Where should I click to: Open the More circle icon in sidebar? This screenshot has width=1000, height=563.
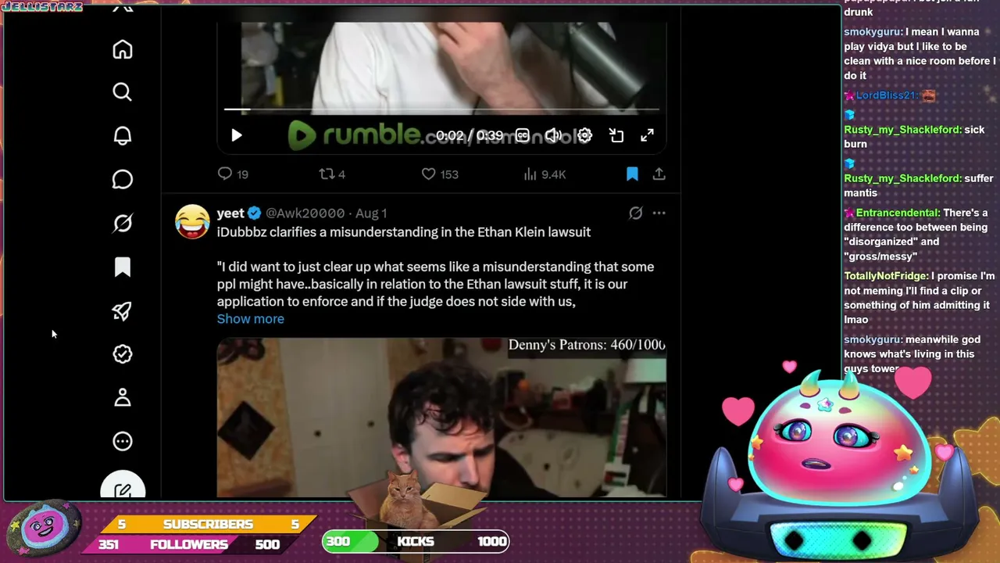[x=123, y=442]
